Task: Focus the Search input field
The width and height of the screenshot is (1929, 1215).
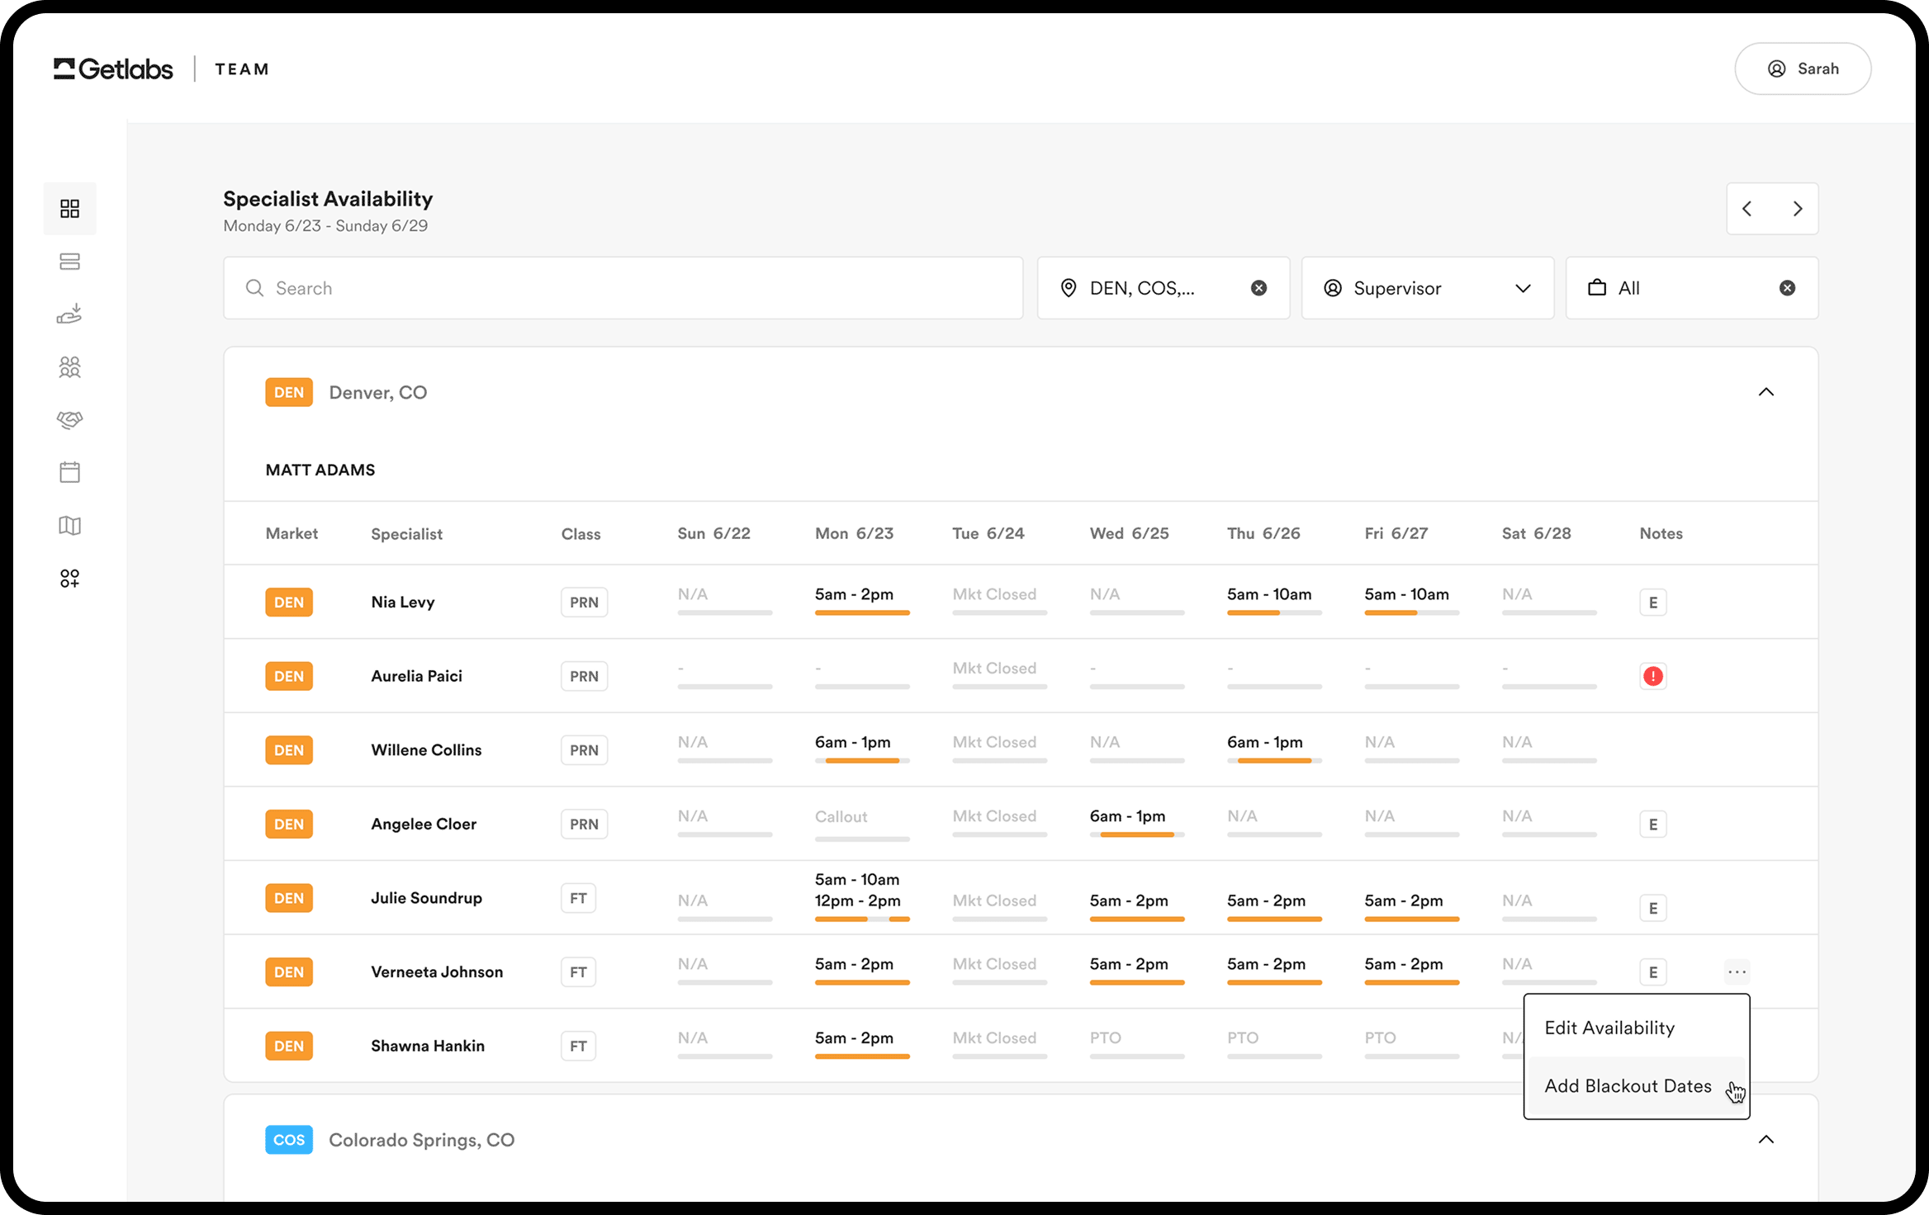Action: tap(623, 288)
